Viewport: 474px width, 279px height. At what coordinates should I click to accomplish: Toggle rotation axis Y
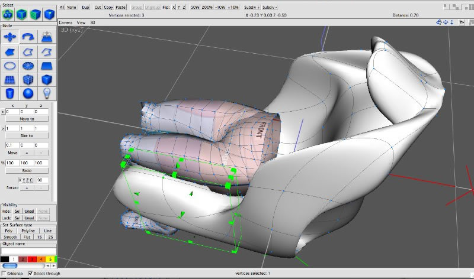tap(24, 180)
